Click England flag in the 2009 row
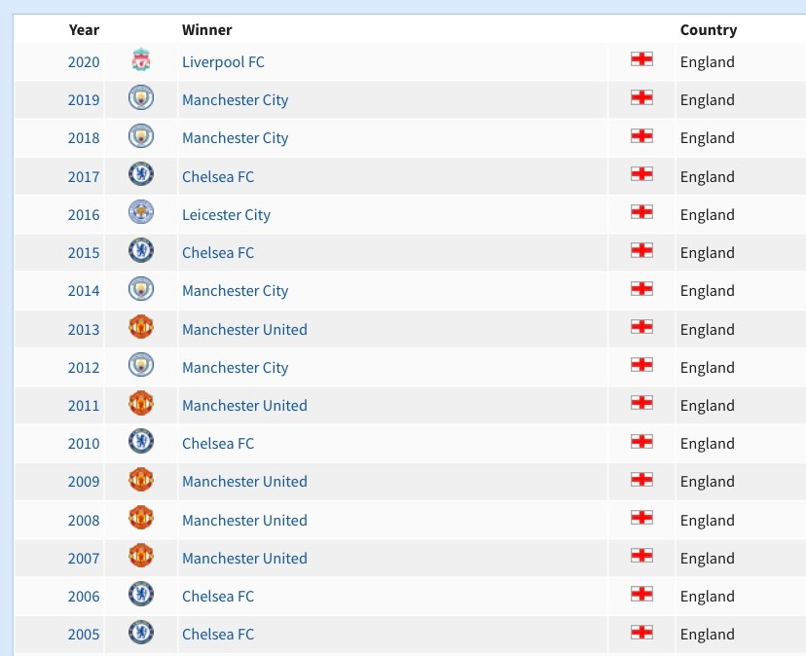806x656 pixels. coord(641,480)
